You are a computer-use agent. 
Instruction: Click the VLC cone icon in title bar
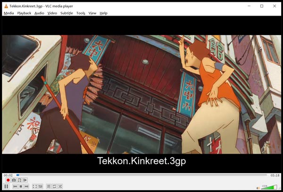click(6, 6)
